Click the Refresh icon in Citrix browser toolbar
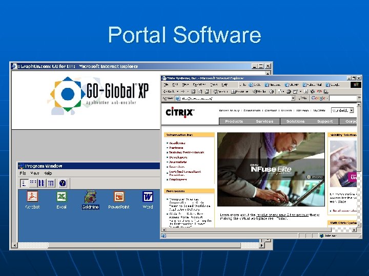The image size is (369, 276). tap(200, 91)
